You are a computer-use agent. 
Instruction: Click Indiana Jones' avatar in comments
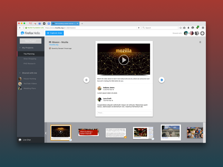pos(100,89)
